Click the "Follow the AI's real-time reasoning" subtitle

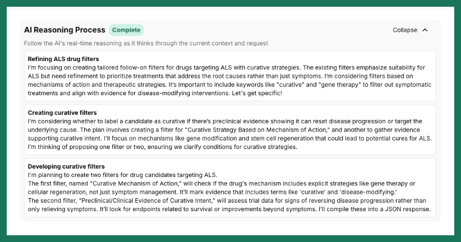146,44
